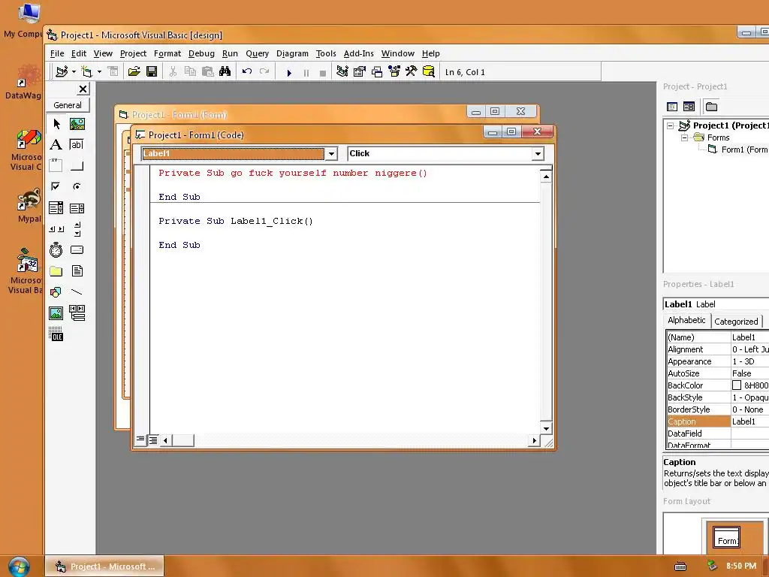
Task: Click the BackColor color swatch in Properties
Action: 737,385
